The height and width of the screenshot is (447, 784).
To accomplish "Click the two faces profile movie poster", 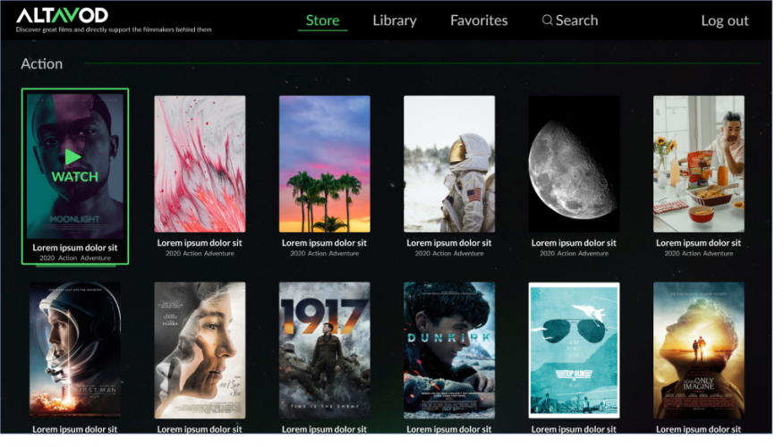I will 200,350.
